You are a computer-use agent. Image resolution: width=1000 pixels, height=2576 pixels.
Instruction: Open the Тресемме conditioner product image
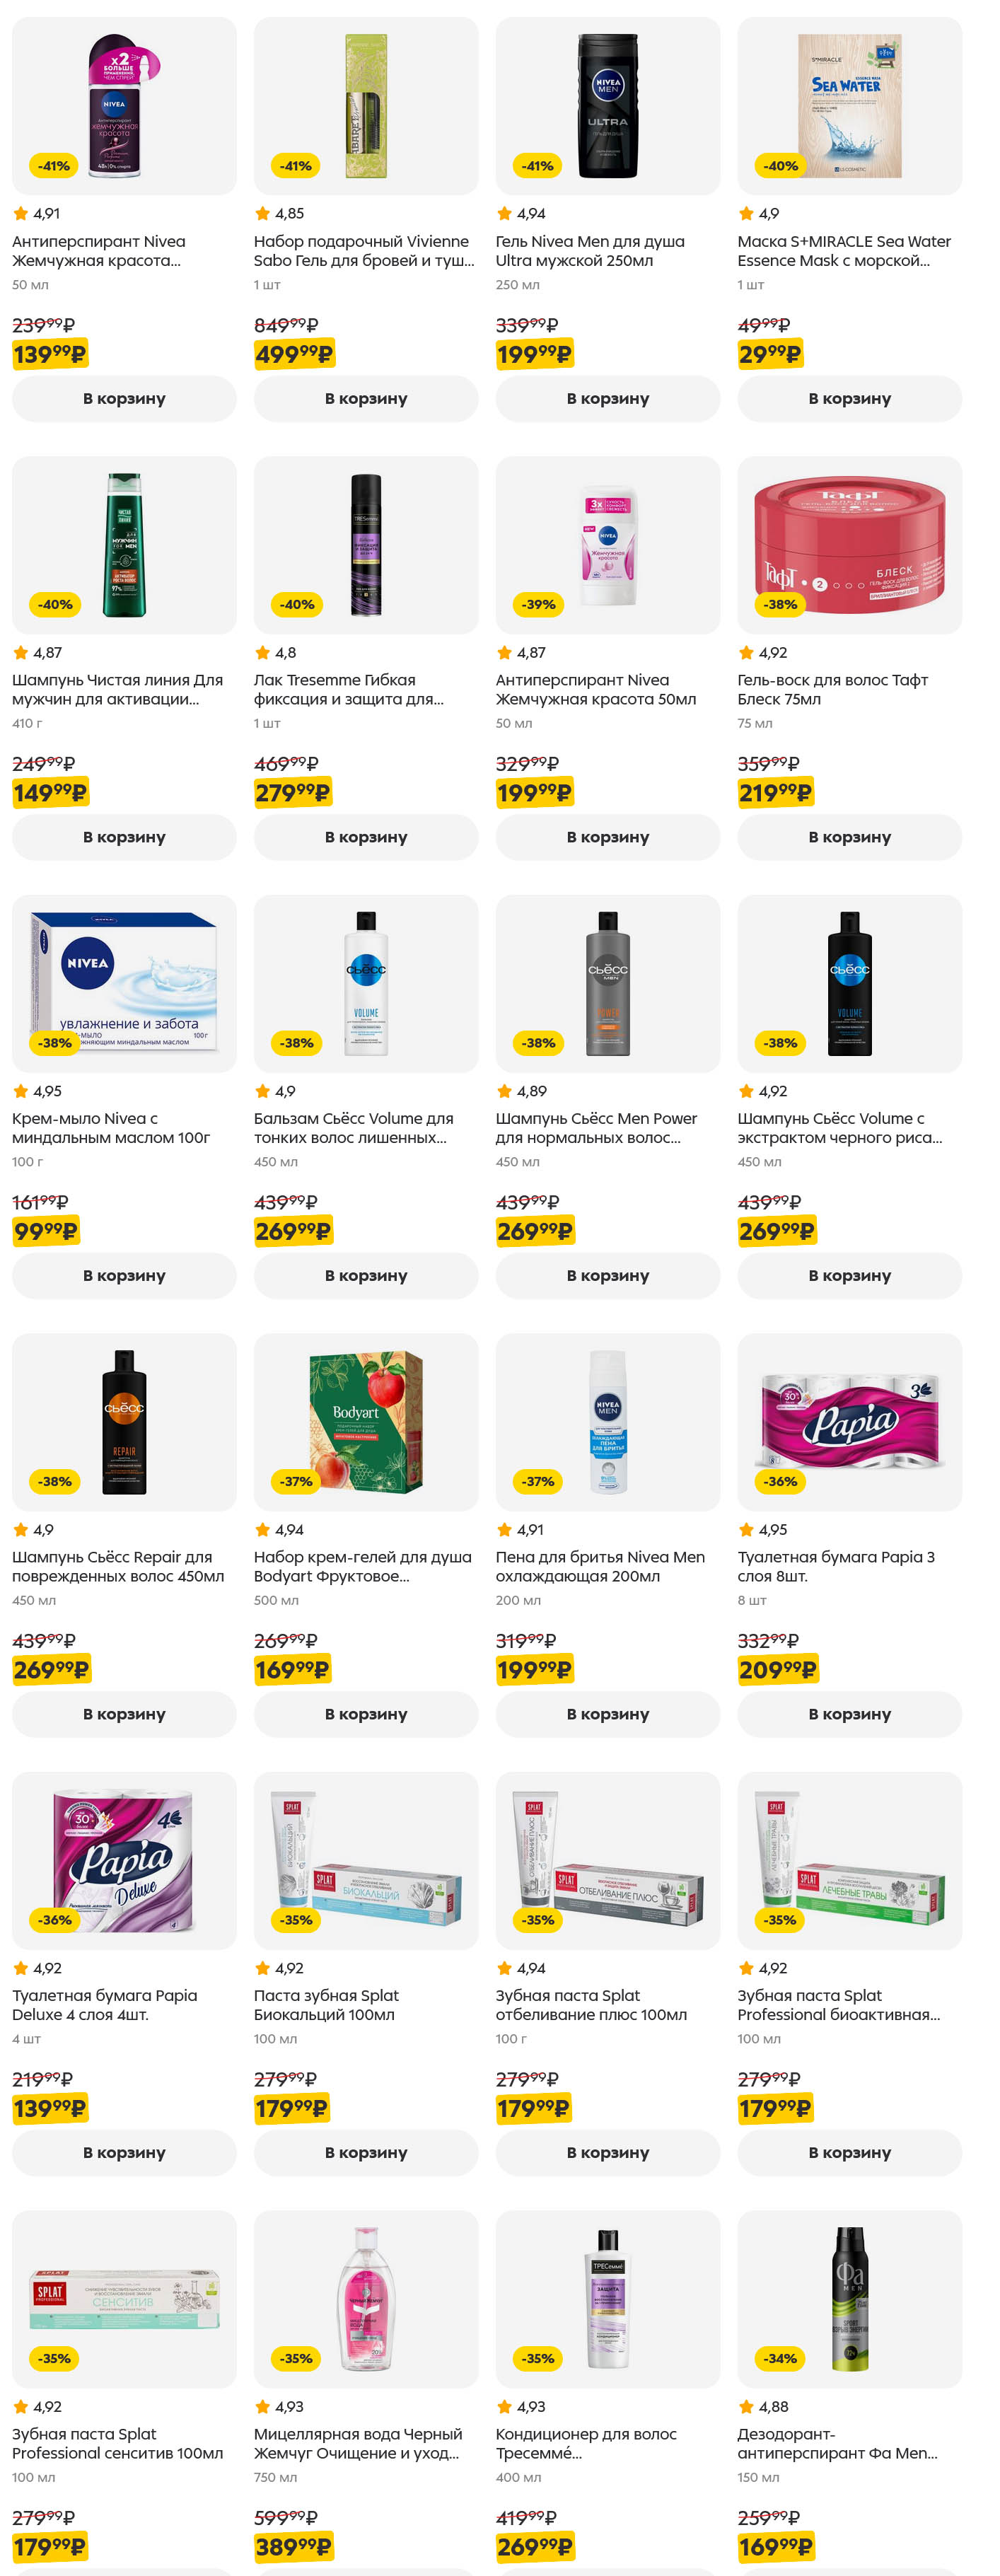[x=608, y=2298]
